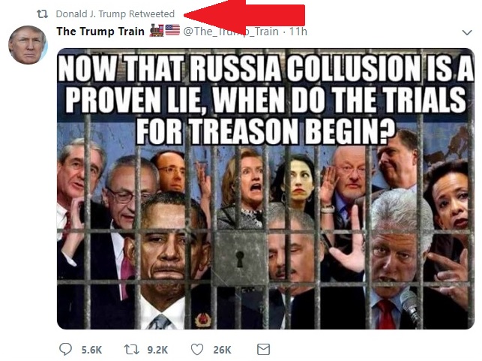The height and width of the screenshot is (361, 482).
Task: Click the keyhole lock plate in meme
Action: pyautogui.click(x=240, y=258)
